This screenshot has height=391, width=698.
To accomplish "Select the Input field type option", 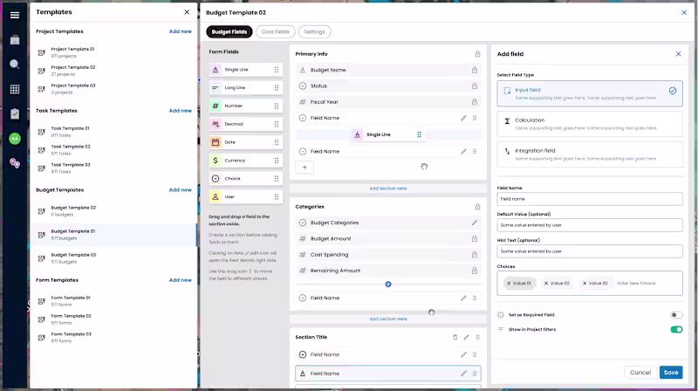I will [x=590, y=93].
